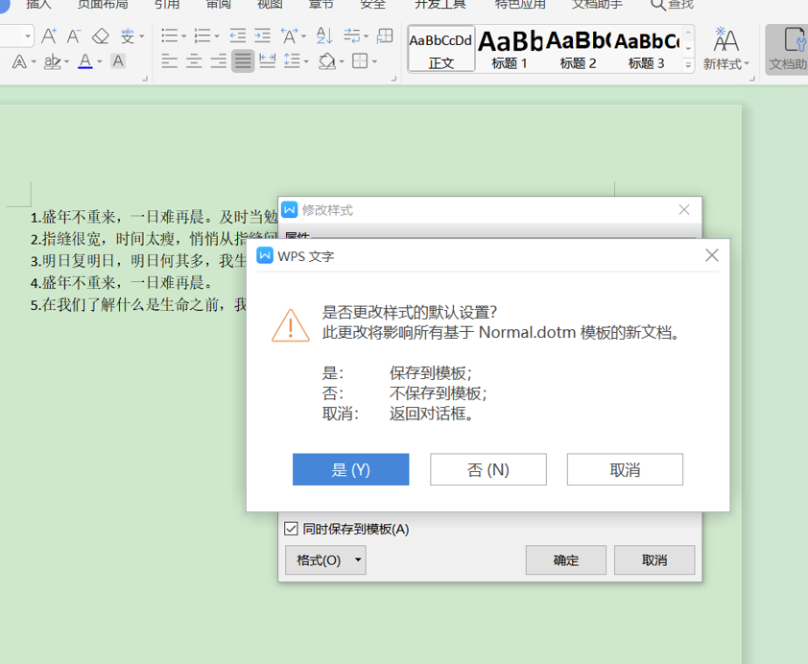Image resolution: width=808 pixels, height=664 pixels.
Task: Open the 插入 ribbon tab
Action: click(38, 5)
